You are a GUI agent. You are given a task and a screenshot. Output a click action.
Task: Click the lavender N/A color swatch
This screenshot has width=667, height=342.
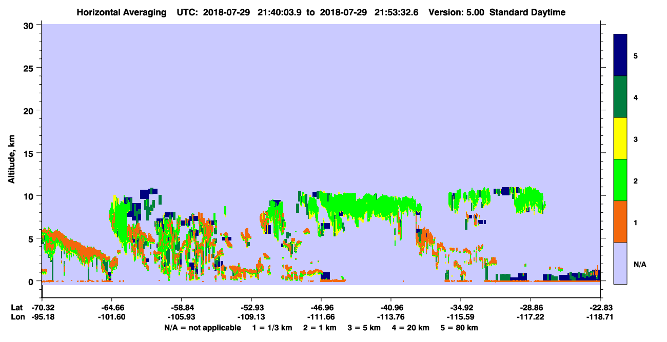coord(621,263)
